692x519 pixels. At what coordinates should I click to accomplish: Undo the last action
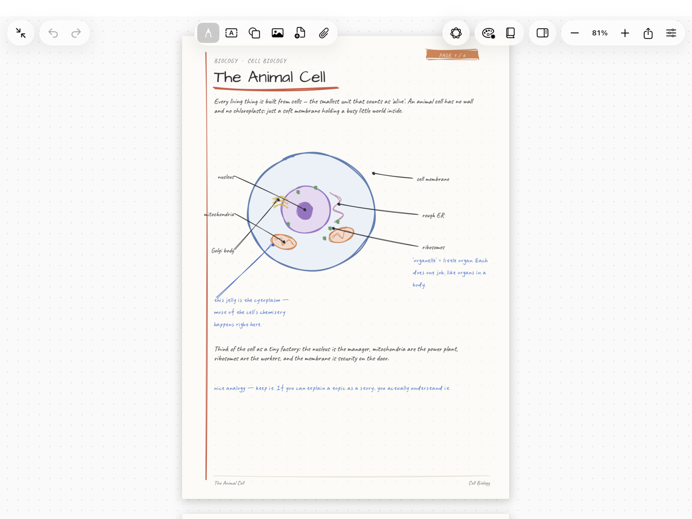point(53,33)
